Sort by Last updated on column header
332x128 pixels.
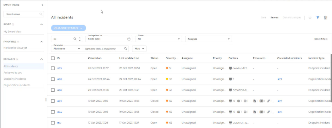[129, 58]
